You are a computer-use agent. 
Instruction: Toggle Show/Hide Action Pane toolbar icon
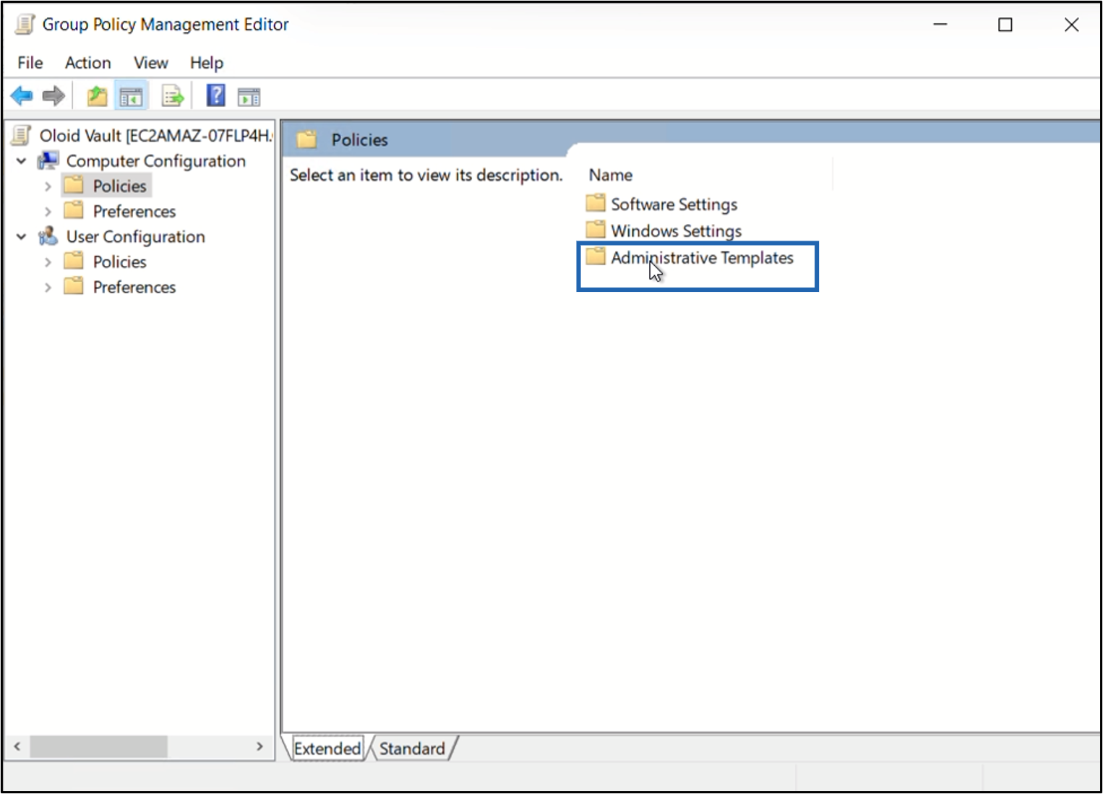(x=249, y=96)
